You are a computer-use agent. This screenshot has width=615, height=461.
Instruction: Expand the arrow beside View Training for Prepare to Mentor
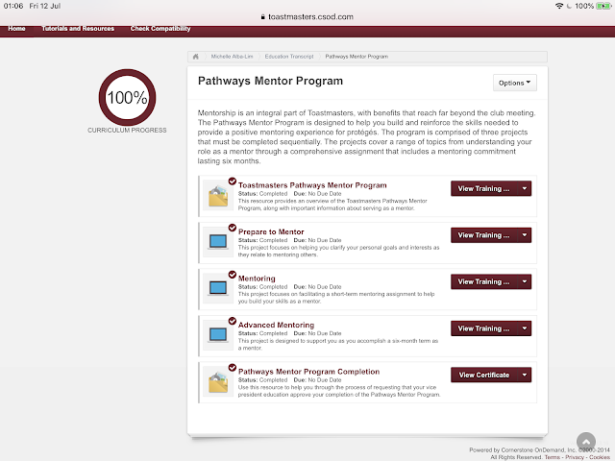tap(525, 235)
